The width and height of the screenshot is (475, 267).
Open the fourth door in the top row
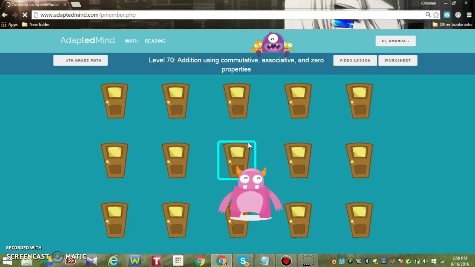298,101
